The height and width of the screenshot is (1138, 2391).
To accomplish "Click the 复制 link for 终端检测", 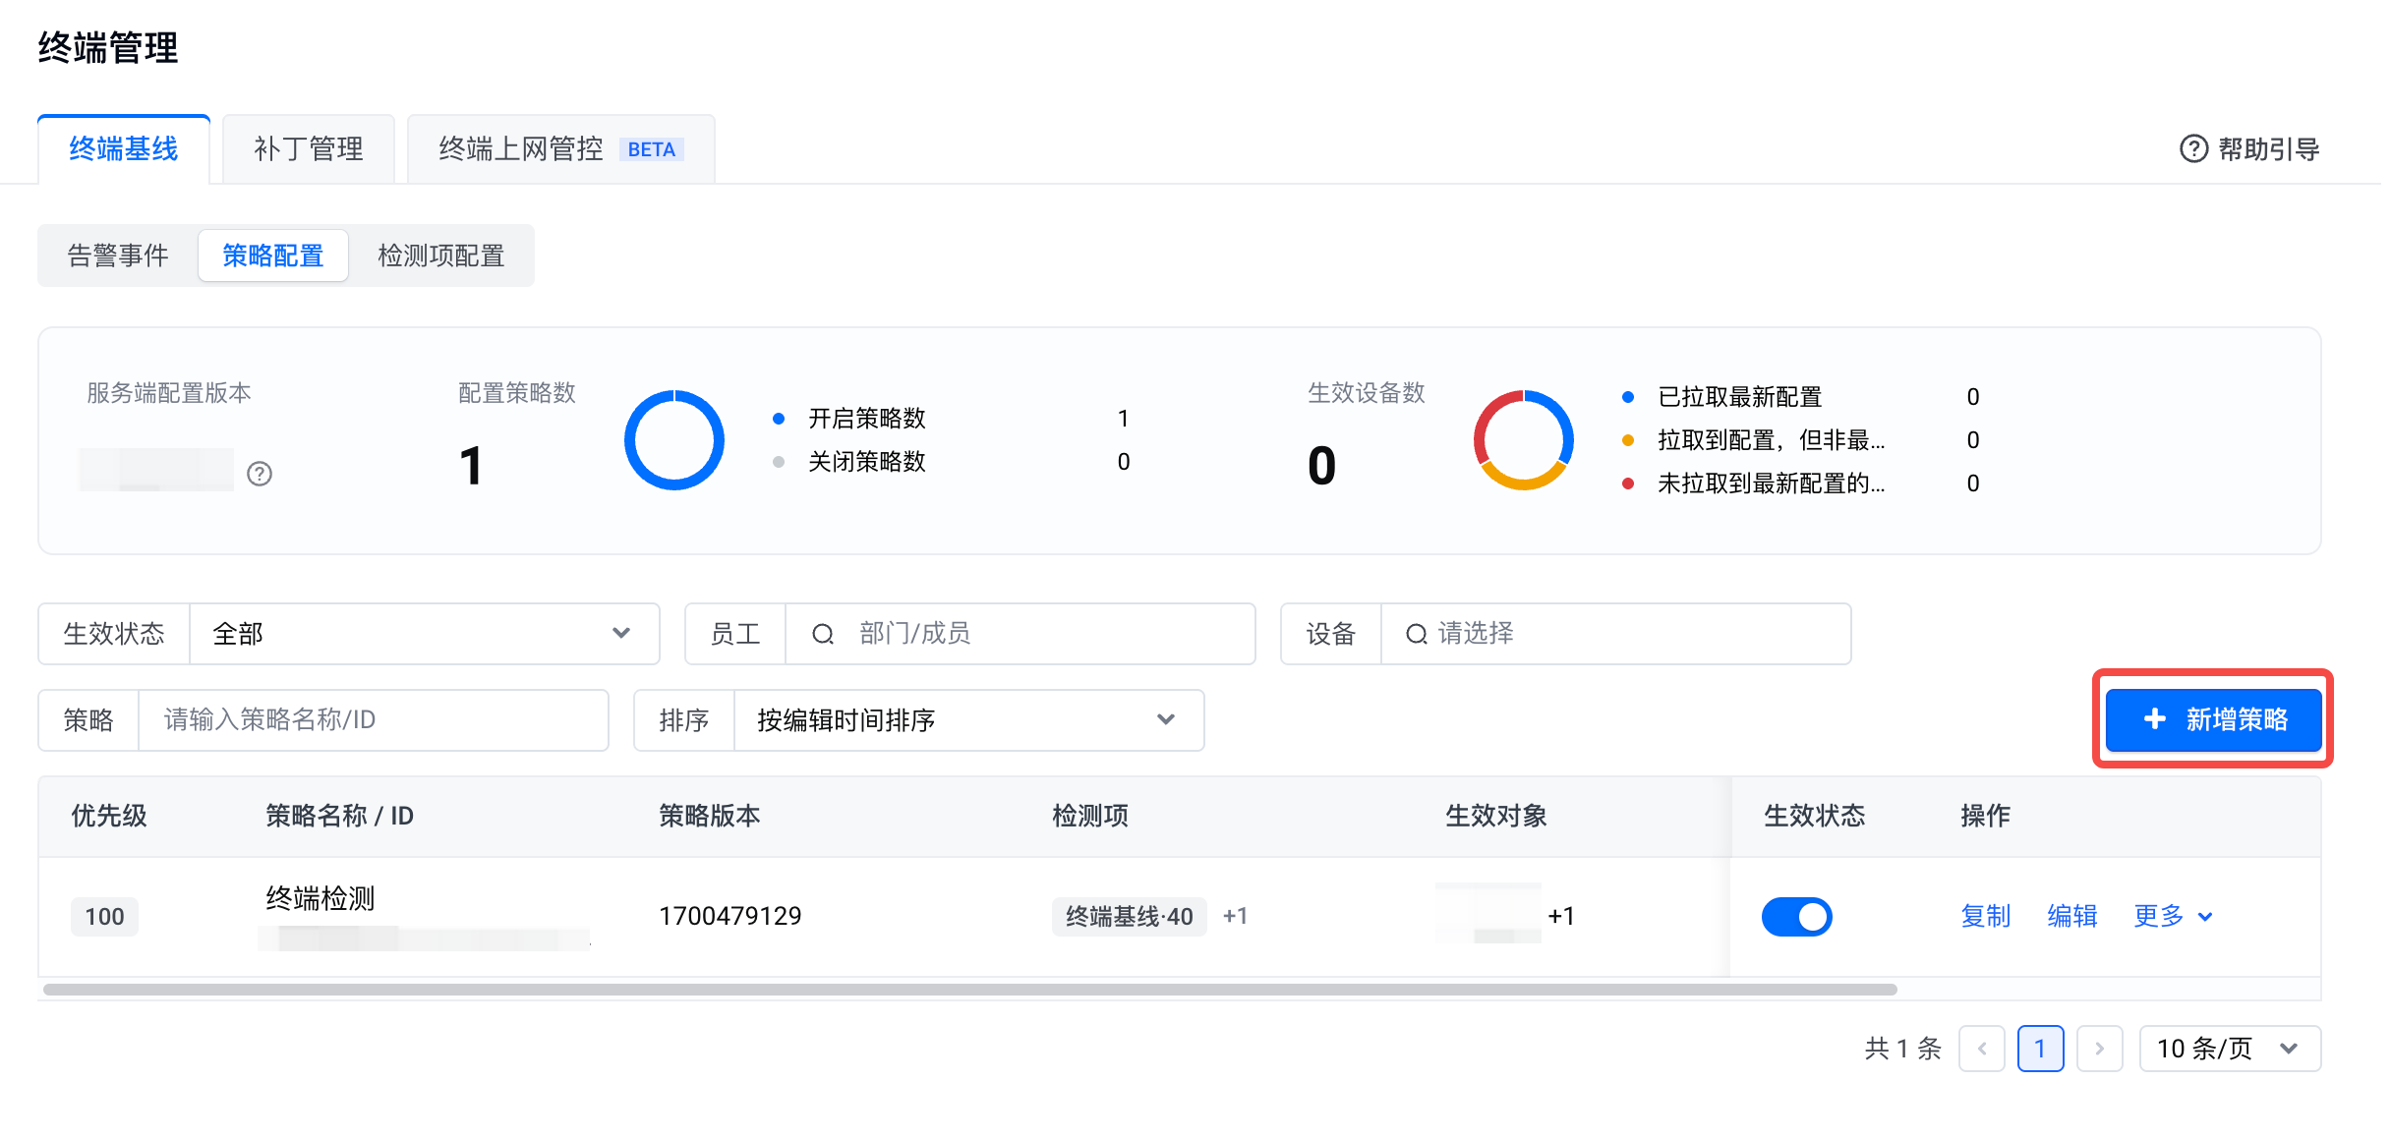I will pyautogui.click(x=1985, y=916).
